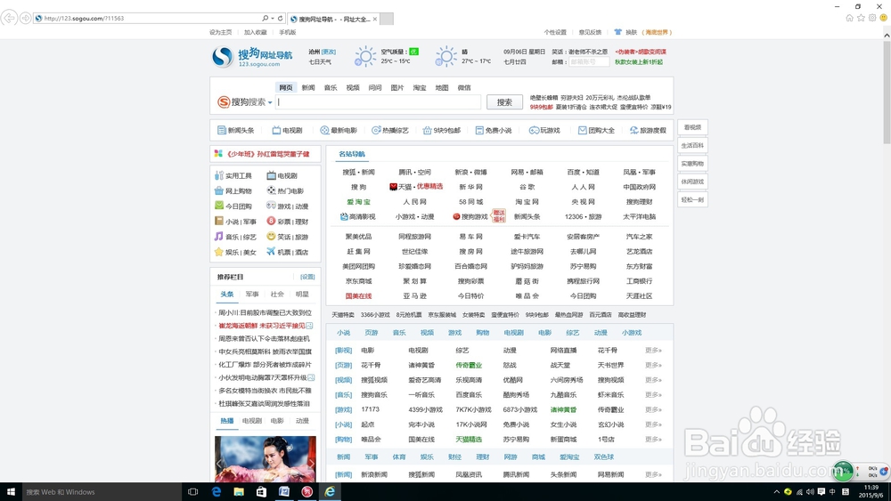The width and height of the screenshot is (891, 501).
Task: Click the 更改 city link beside 沧州
Action: (x=329, y=52)
